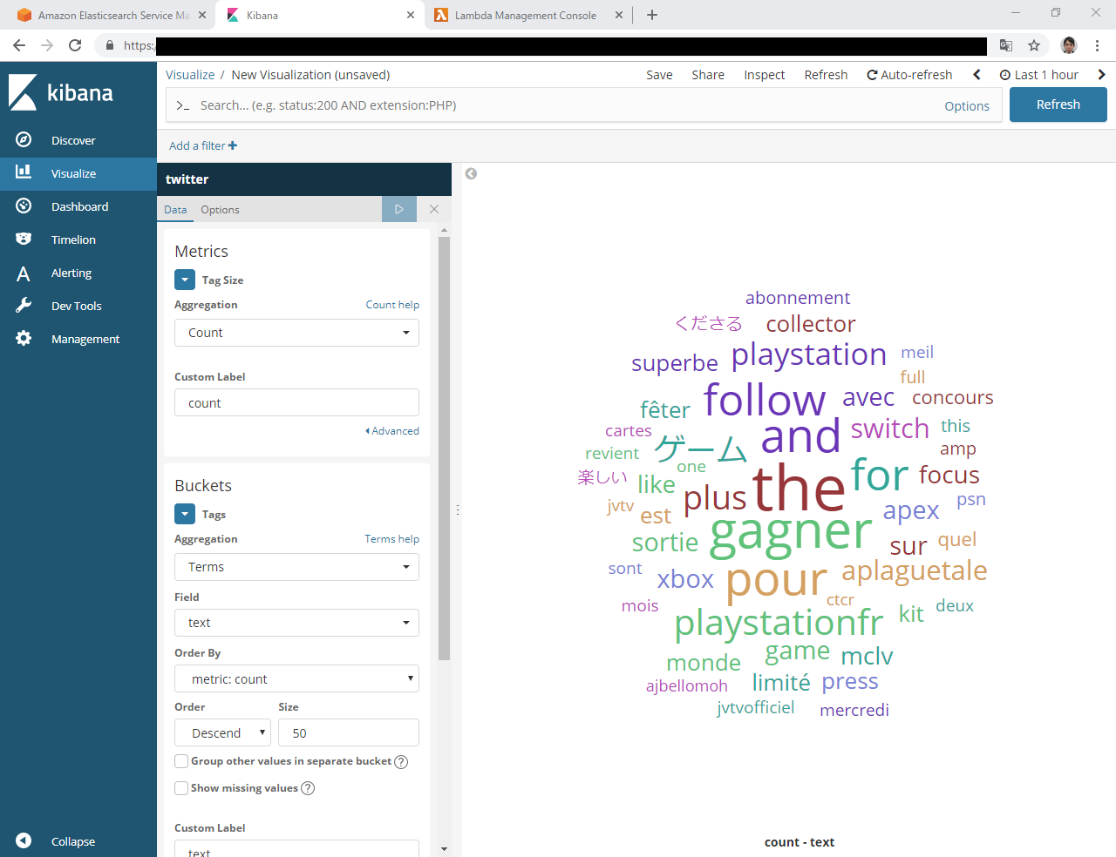The height and width of the screenshot is (857, 1116).
Task: Switch to the Options tab
Action: (220, 210)
